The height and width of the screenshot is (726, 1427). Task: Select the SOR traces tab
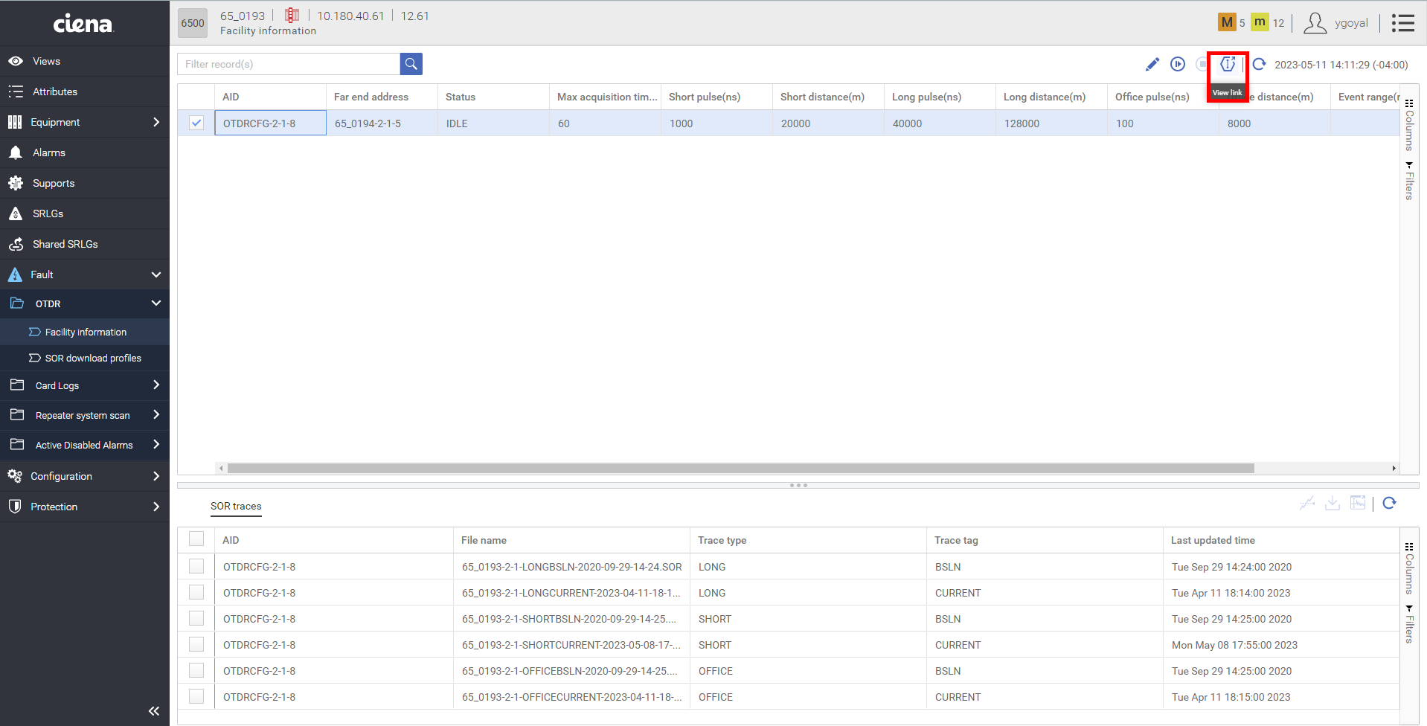click(x=236, y=506)
